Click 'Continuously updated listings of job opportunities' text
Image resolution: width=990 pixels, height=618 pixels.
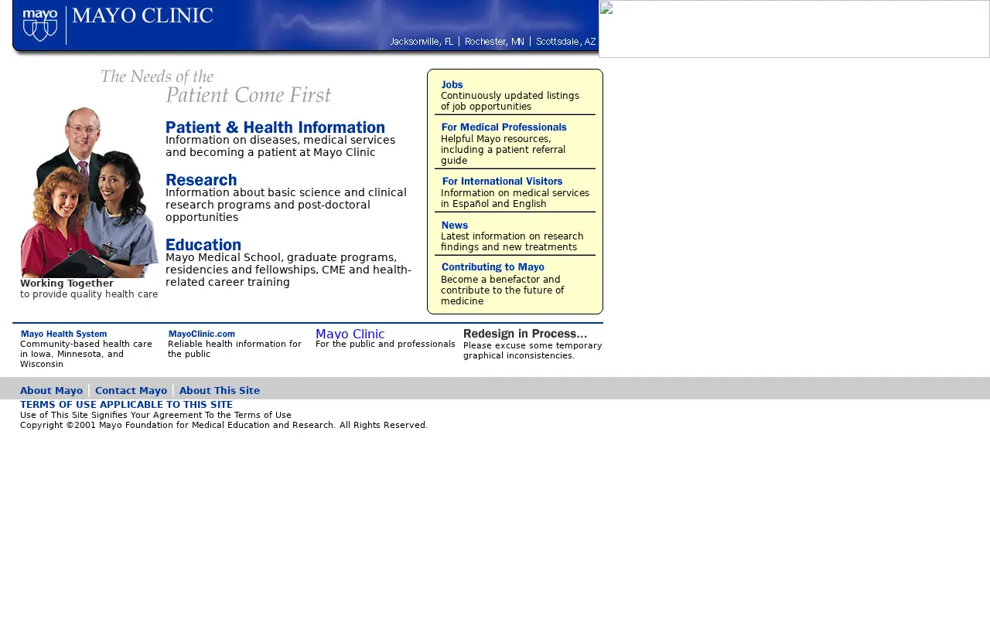[x=510, y=101]
